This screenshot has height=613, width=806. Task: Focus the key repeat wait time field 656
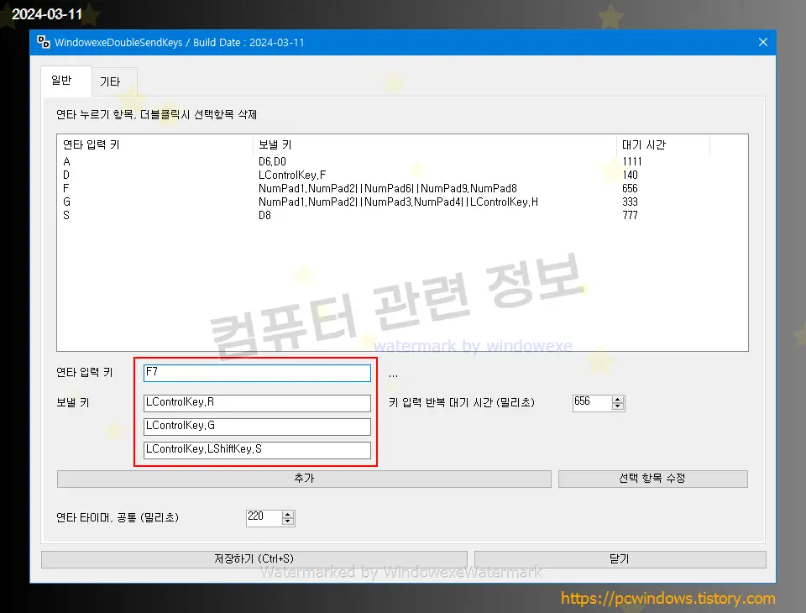tap(592, 403)
